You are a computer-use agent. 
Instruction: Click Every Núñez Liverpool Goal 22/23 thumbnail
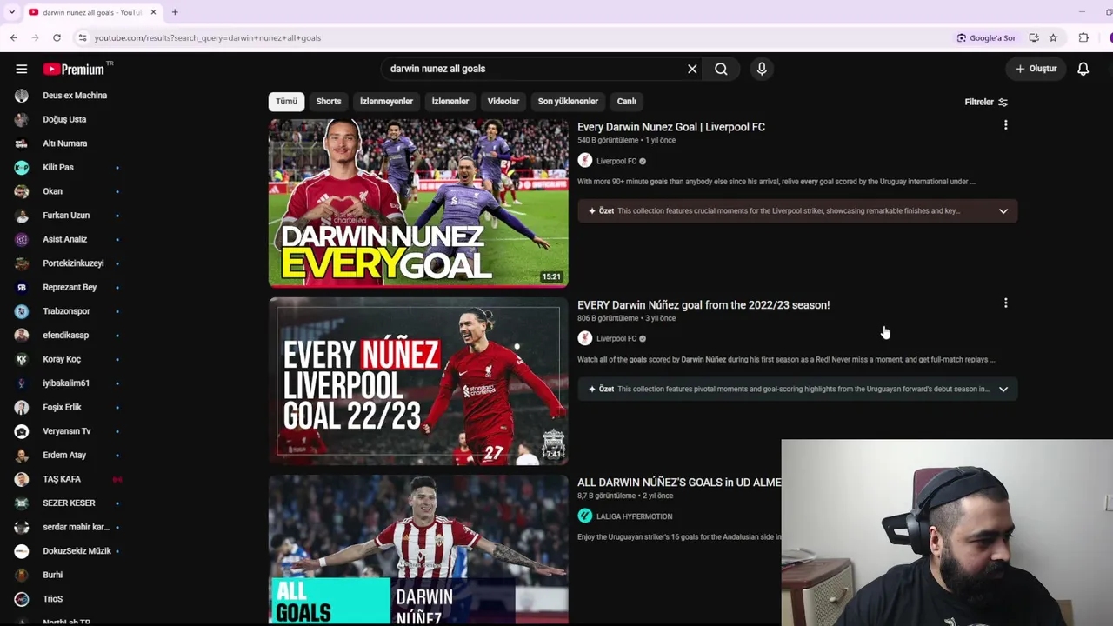[x=418, y=381]
